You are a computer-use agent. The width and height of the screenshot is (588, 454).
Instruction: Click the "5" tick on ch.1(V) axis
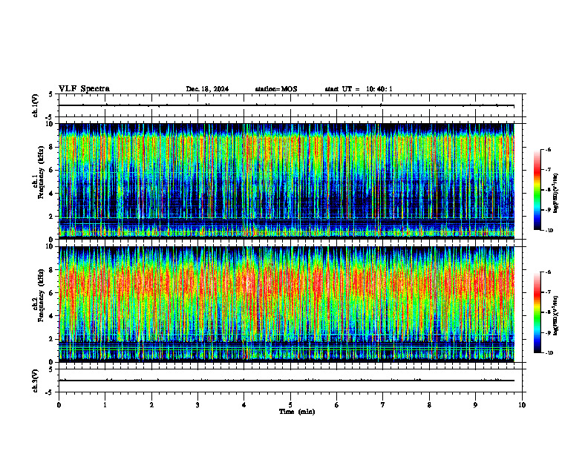pos(50,94)
